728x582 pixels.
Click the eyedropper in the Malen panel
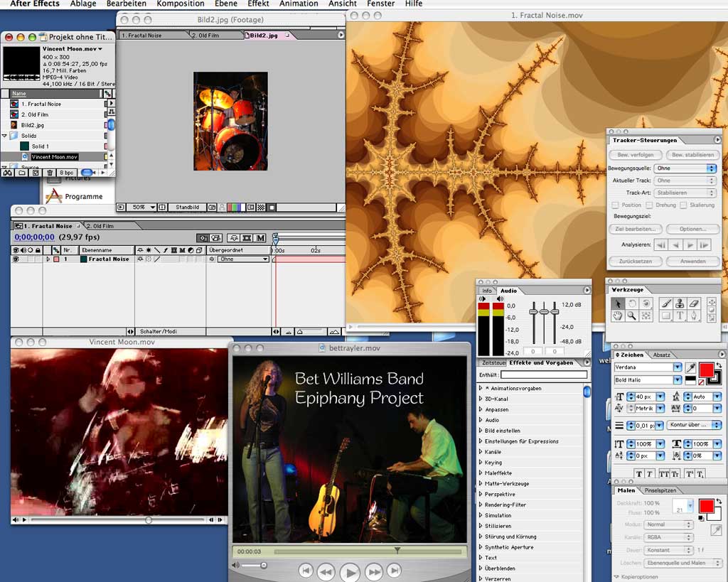click(x=716, y=530)
